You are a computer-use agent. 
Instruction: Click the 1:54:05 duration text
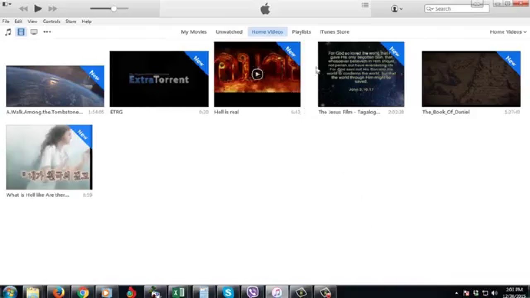pos(96,112)
